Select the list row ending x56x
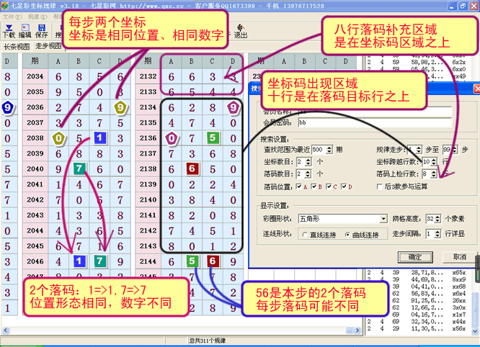Screen dimensions: 480x347 417,328
